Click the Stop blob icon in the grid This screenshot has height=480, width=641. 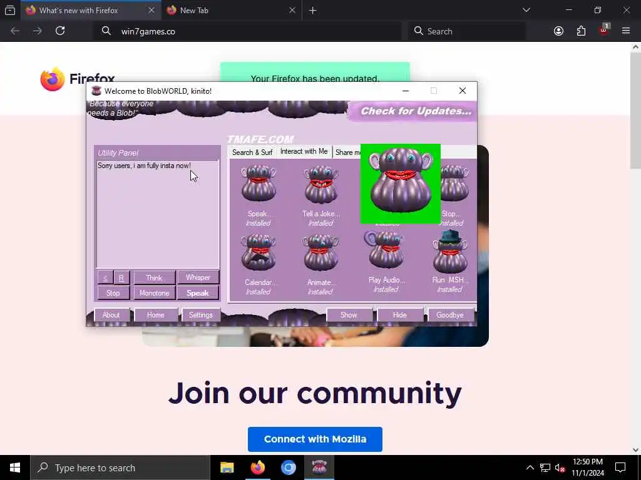pos(454,183)
